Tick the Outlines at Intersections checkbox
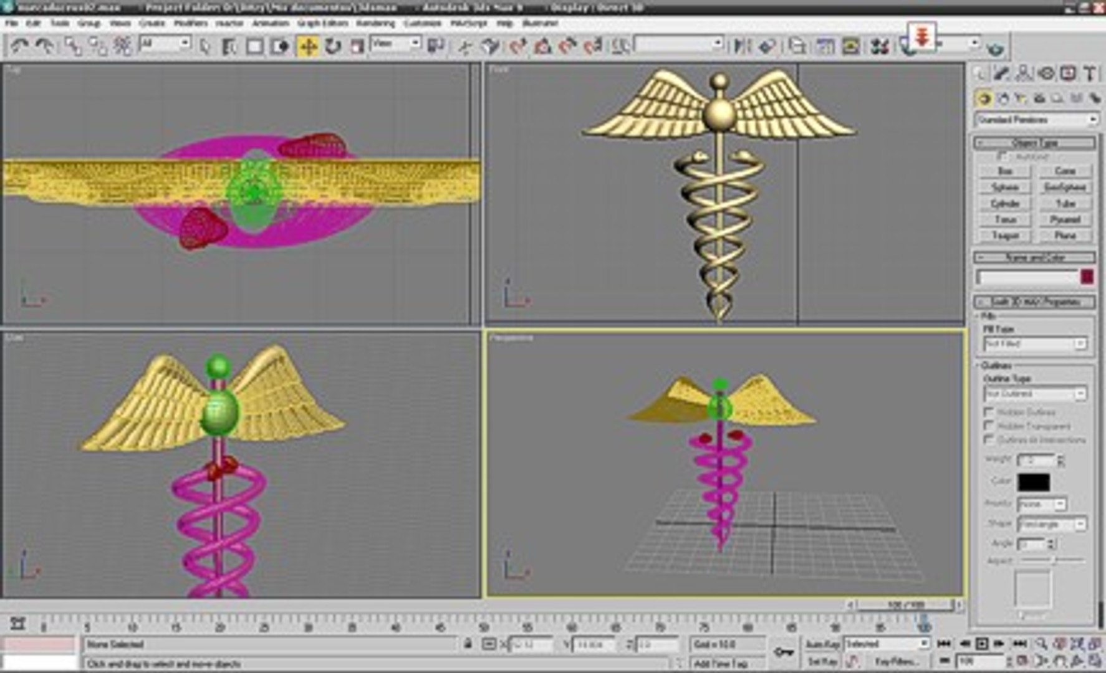 tap(989, 439)
